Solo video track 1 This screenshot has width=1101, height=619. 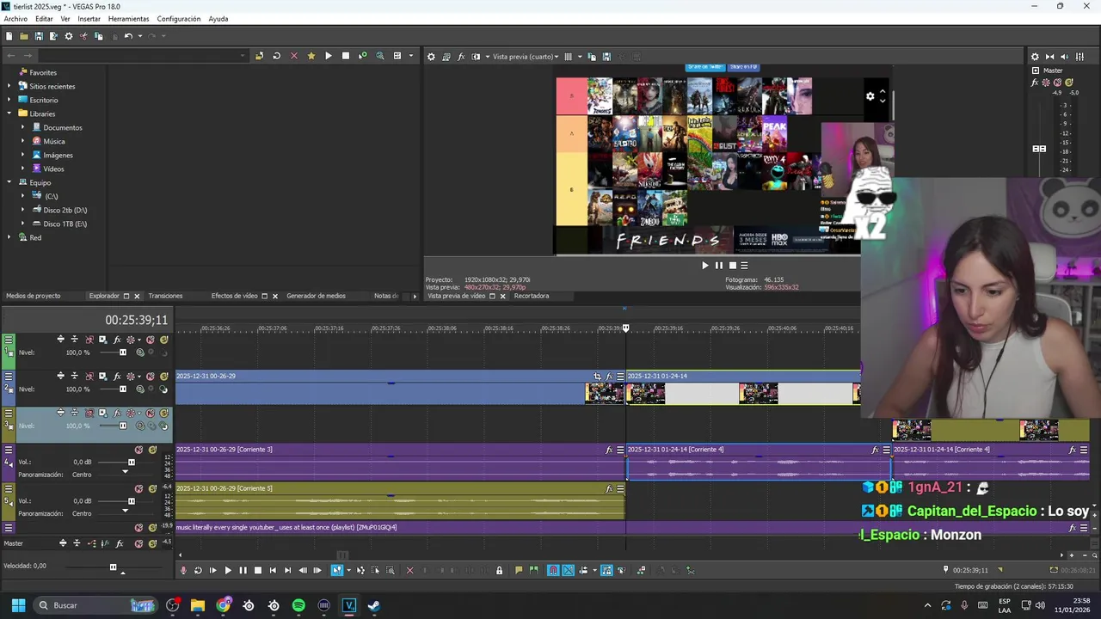(163, 340)
